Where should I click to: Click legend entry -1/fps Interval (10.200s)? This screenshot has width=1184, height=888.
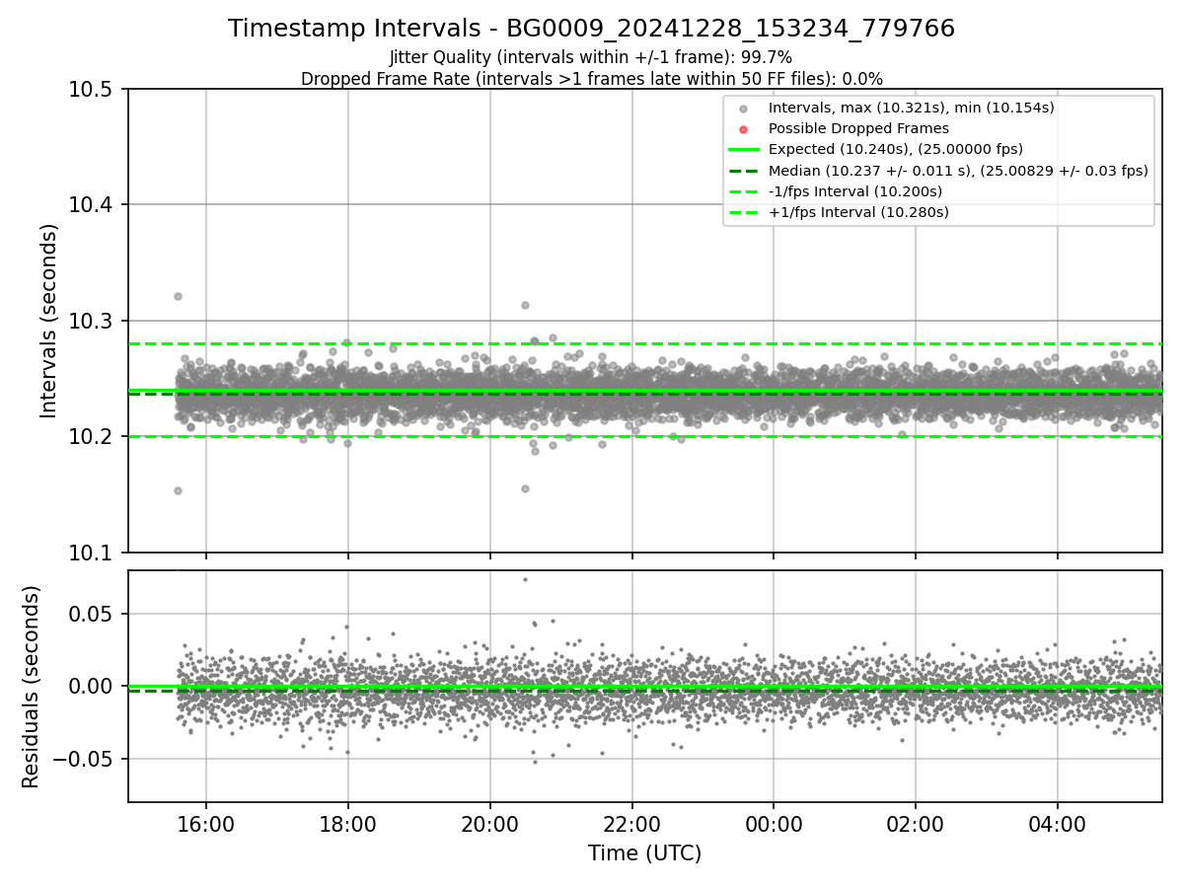pyautogui.click(x=854, y=191)
